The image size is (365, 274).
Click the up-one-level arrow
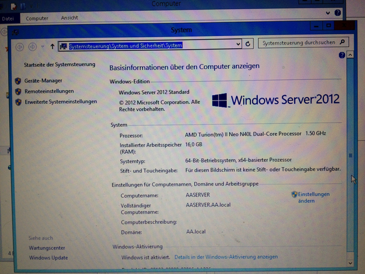(52, 46)
